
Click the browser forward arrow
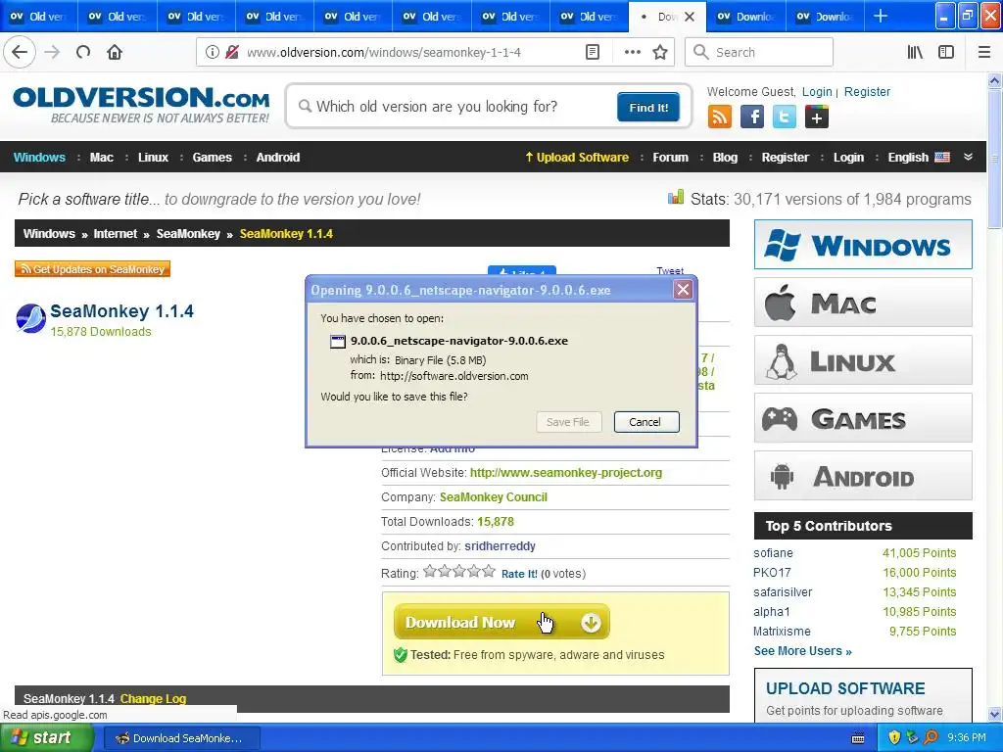[53, 53]
